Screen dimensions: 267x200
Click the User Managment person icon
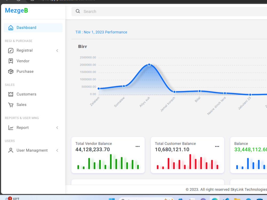tap(11, 150)
